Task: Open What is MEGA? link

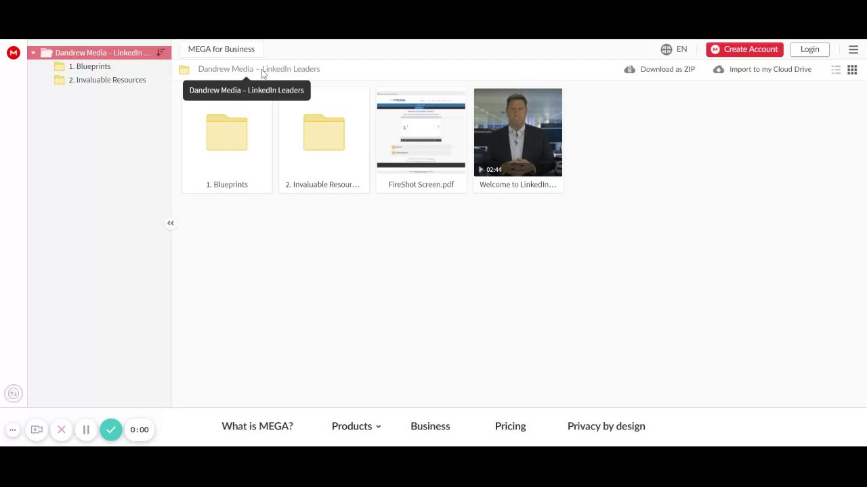Action: point(257,426)
